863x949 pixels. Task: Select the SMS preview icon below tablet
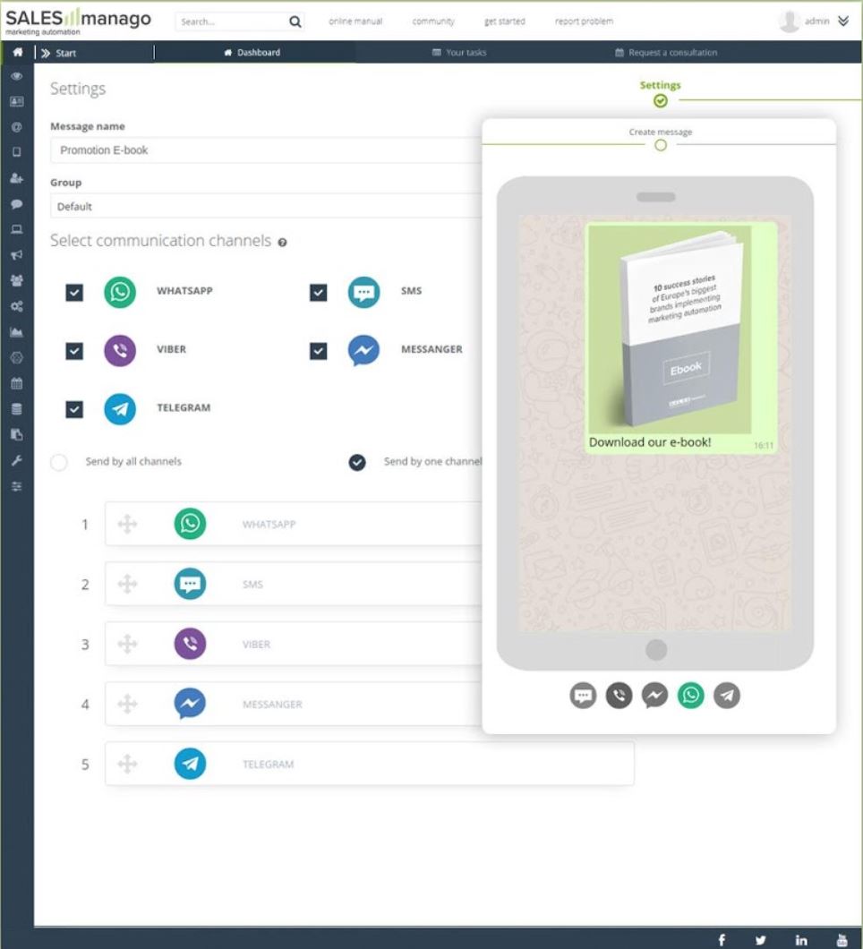click(583, 696)
